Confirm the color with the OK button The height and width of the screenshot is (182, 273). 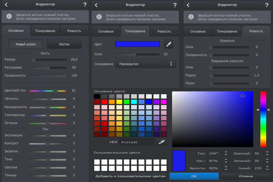[194, 176]
